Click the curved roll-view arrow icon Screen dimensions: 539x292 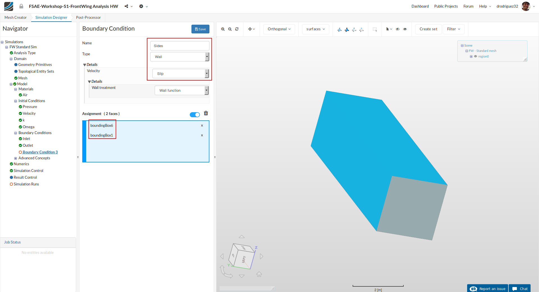click(226, 272)
